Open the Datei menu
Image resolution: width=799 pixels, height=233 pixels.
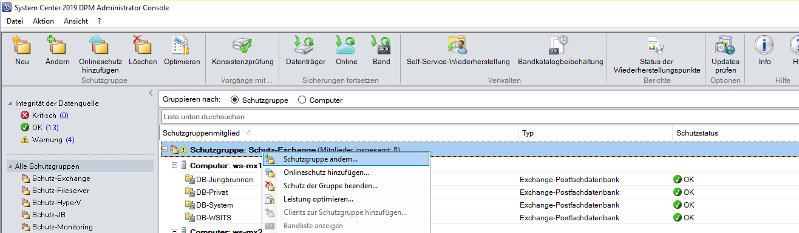pos(15,21)
